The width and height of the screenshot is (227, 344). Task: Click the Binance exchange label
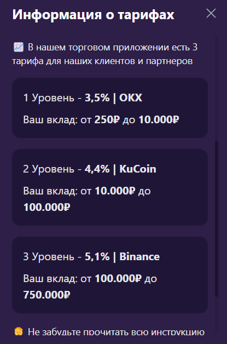coord(139,257)
